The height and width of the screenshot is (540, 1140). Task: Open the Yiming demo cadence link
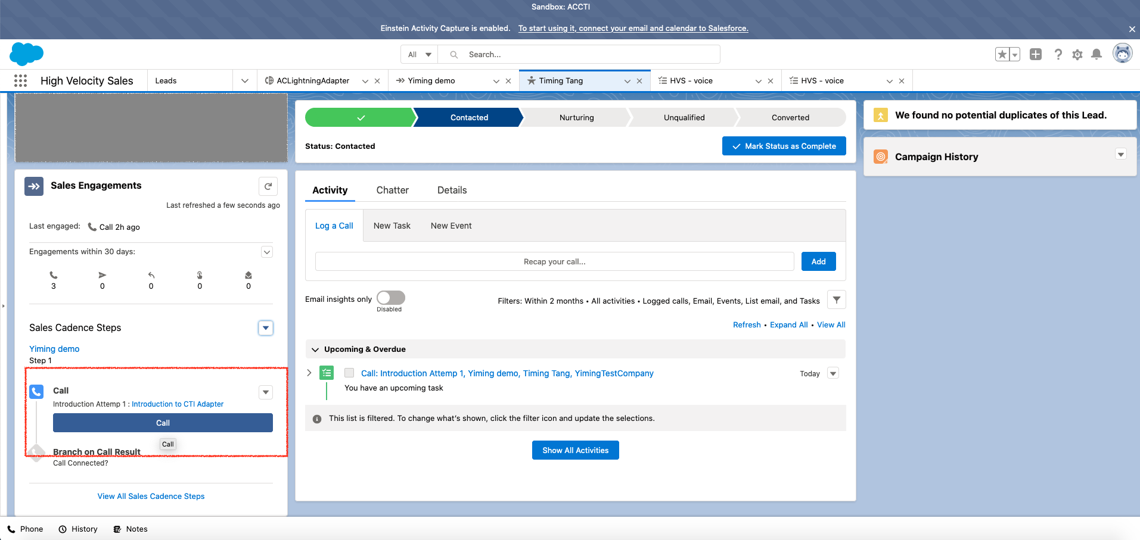click(x=54, y=349)
